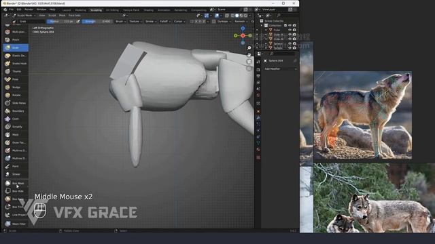The image size is (435, 244).
Task: Open the Dyntopo dropdown
Action: (224, 21)
